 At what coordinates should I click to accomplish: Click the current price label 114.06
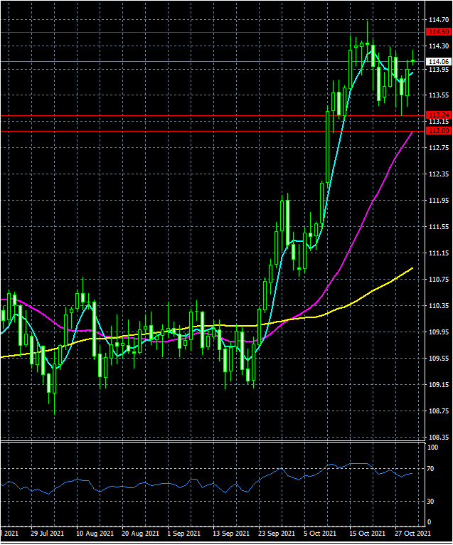coord(439,61)
